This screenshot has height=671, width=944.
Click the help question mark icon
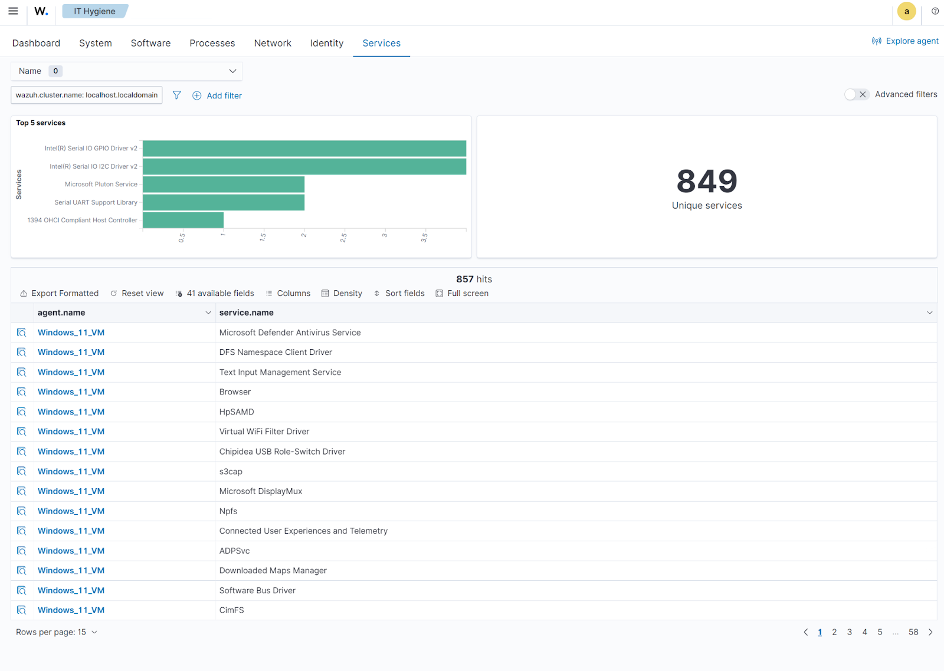935,11
